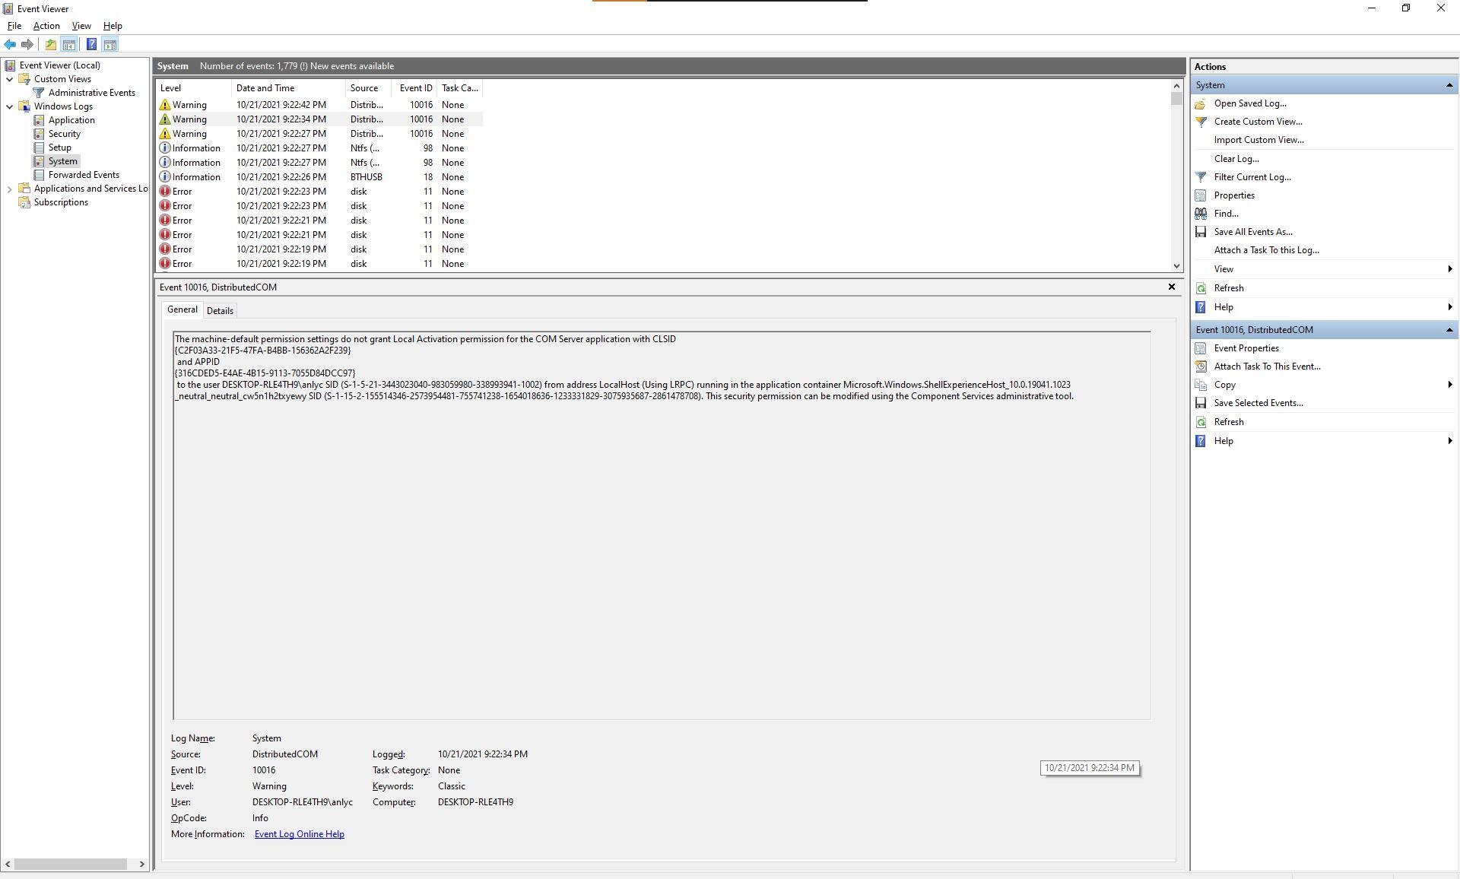Click the Open Saved Log folder icon
The width and height of the screenshot is (1460, 879).
pyautogui.click(x=1201, y=104)
